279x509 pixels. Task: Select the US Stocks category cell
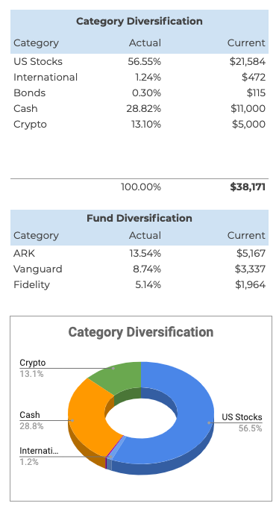(x=38, y=61)
